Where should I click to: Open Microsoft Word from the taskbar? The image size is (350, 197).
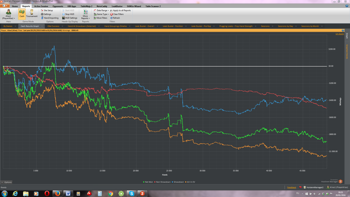pos(68,193)
